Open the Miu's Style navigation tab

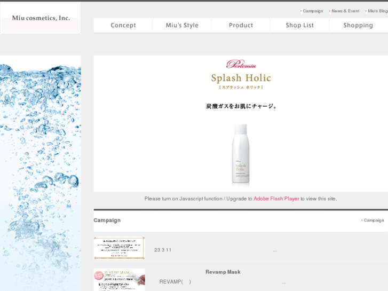coord(182,25)
